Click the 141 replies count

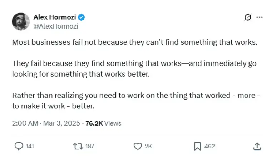[30, 146]
